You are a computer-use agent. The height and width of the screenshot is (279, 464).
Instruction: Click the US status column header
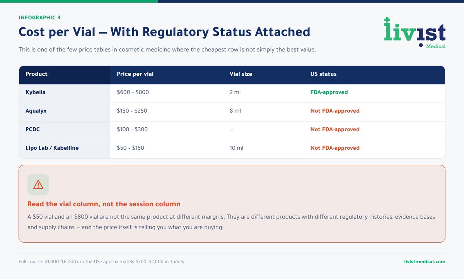[323, 74]
